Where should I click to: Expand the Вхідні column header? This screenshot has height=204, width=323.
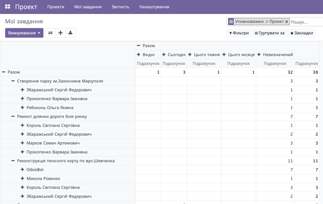tap(139, 54)
